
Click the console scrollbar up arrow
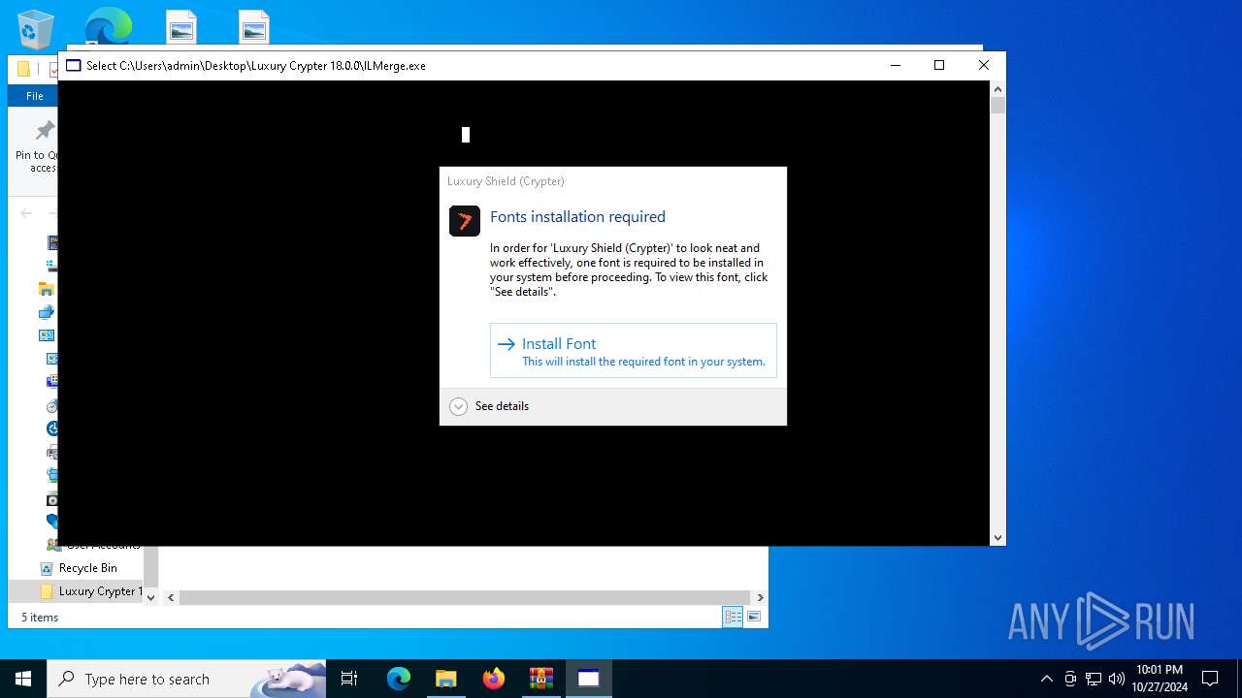point(997,89)
